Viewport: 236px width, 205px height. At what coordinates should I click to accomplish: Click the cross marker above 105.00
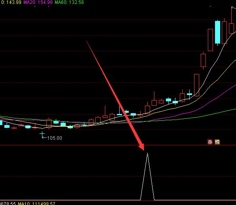tap(42, 133)
